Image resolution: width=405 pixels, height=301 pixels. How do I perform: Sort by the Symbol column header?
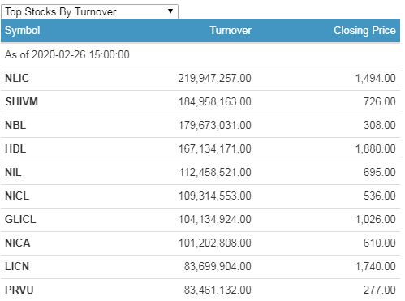tap(23, 30)
